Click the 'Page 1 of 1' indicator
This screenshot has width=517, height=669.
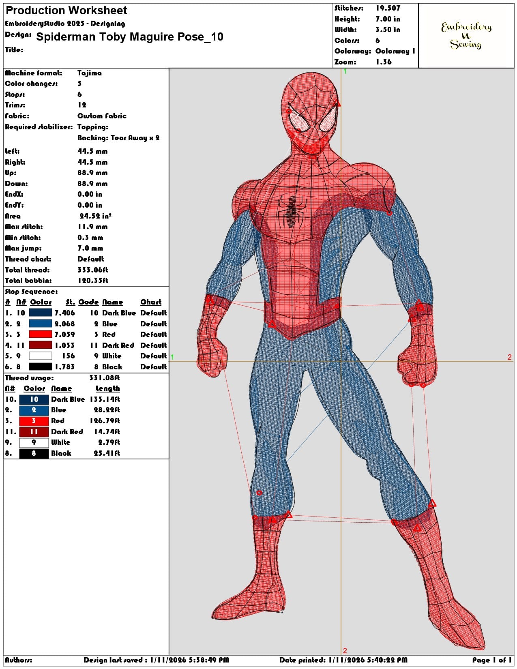coord(492,660)
